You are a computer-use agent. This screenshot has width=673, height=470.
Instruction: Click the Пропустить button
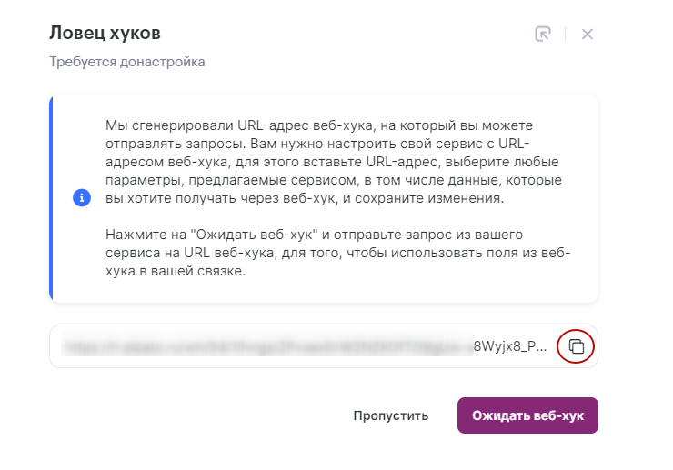pyautogui.click(x=390, y=415)
